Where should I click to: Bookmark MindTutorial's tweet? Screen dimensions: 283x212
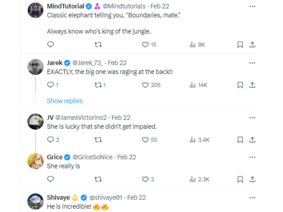(x=240, y=44)
